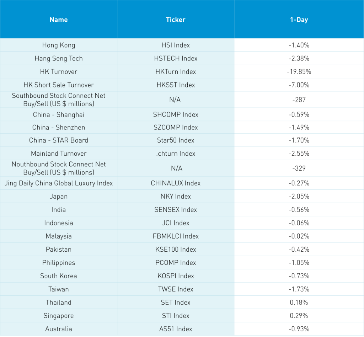Select Southbound Stock Connect Net Buy/Sell name
Screen dimensions: 364x337
tap(59, 100)
